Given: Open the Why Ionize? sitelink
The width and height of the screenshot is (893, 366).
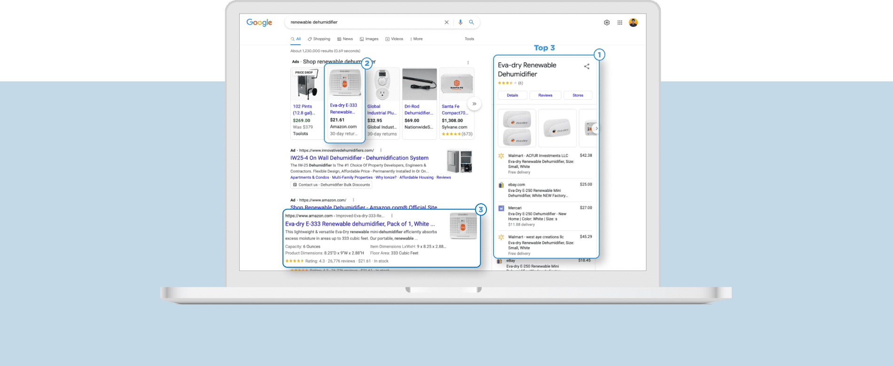Looking at the screenshot, I should pyautogui.click(x=386, y=177).
